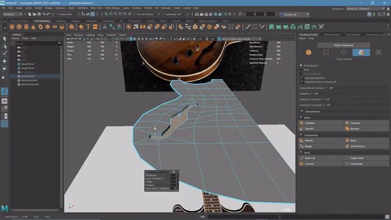
Task: Open the Workspace dropdown
Action: click(x=365, y=9)
